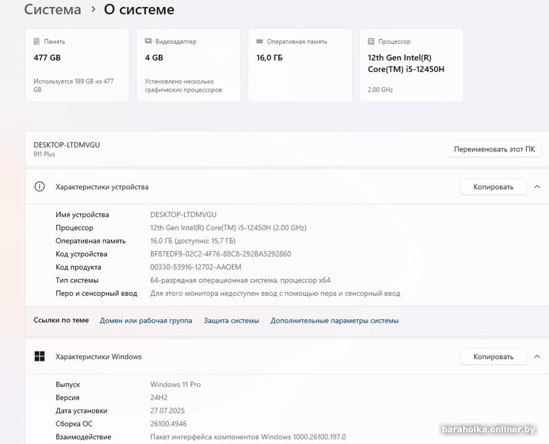Copy Windows specifications with Копировать button
The width and height of the screenshot is (549, 444).
493,356
